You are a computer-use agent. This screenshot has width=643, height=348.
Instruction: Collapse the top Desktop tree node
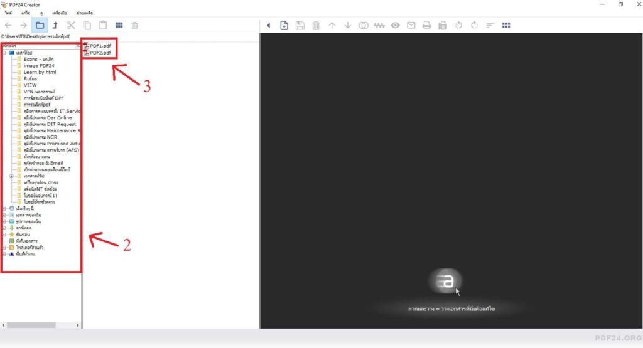click(4, 53)
